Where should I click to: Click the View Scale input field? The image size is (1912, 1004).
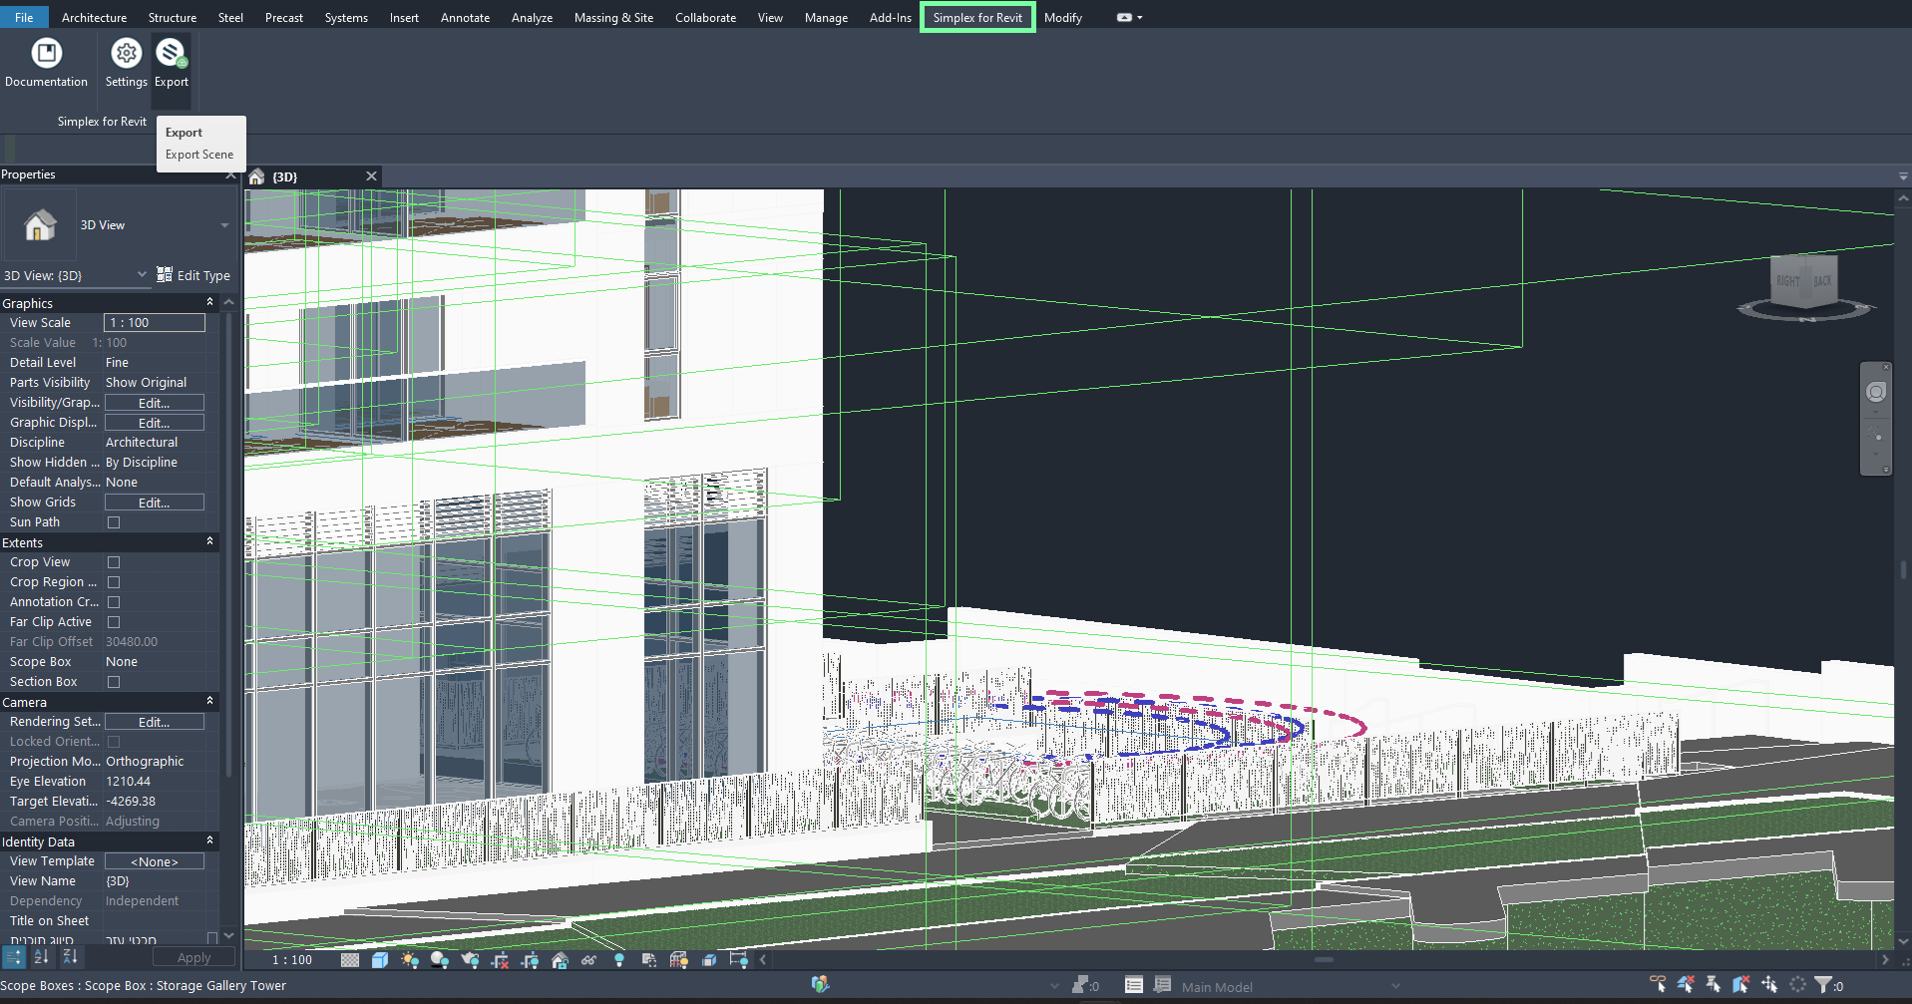pos(155,323)
